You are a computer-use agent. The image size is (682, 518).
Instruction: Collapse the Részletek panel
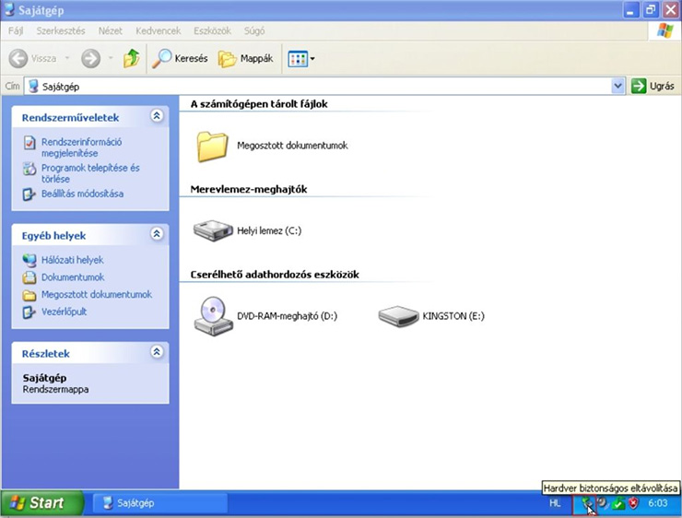pos(157,352)
